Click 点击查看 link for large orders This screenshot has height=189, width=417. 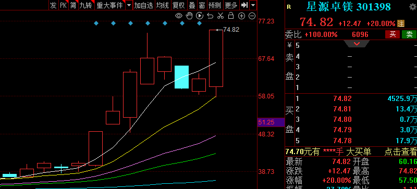coord(400,152)
